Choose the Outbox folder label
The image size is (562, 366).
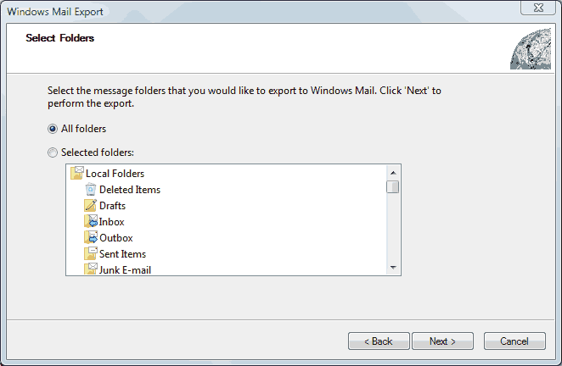(115, 238)
